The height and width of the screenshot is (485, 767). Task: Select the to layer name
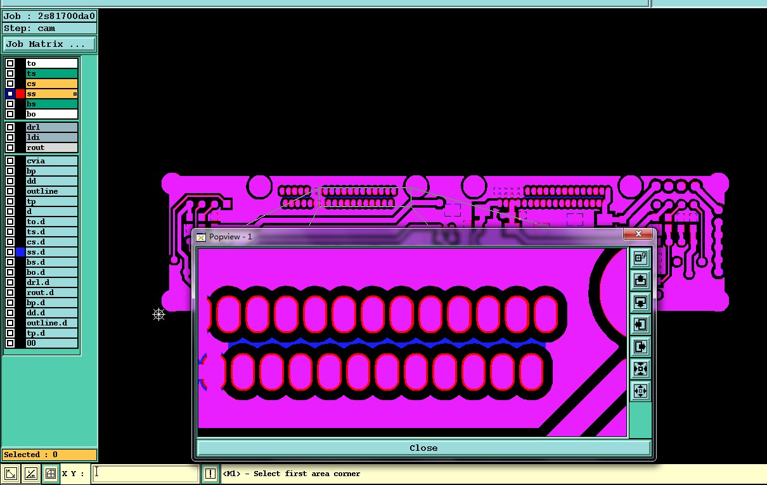pyautogui.click(x=52, y=63)
